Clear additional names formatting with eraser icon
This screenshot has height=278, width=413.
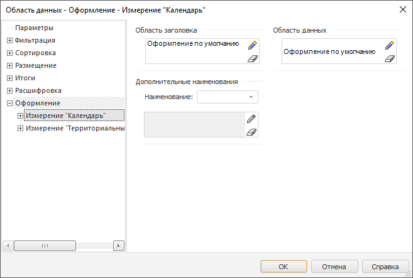click(251, 131)
